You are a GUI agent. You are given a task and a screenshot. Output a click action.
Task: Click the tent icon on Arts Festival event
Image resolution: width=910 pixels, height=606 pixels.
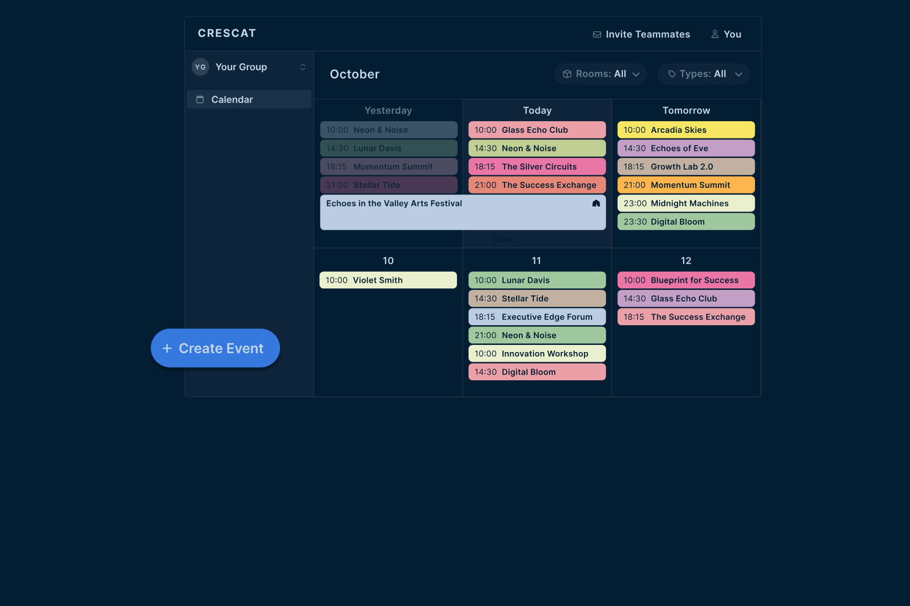click(x=596, y=204)
